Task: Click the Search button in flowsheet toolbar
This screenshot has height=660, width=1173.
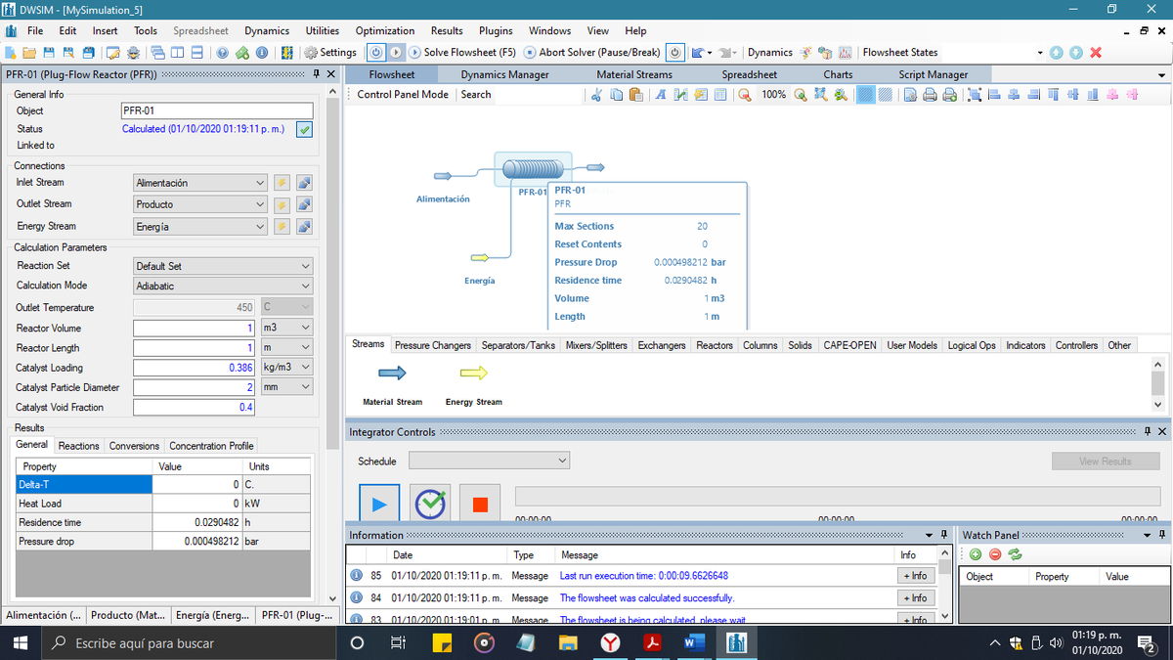Action: (x=476, y=95)
